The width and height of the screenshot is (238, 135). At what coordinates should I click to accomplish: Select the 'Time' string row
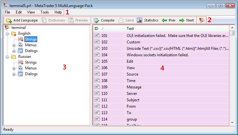coord(161,81)
